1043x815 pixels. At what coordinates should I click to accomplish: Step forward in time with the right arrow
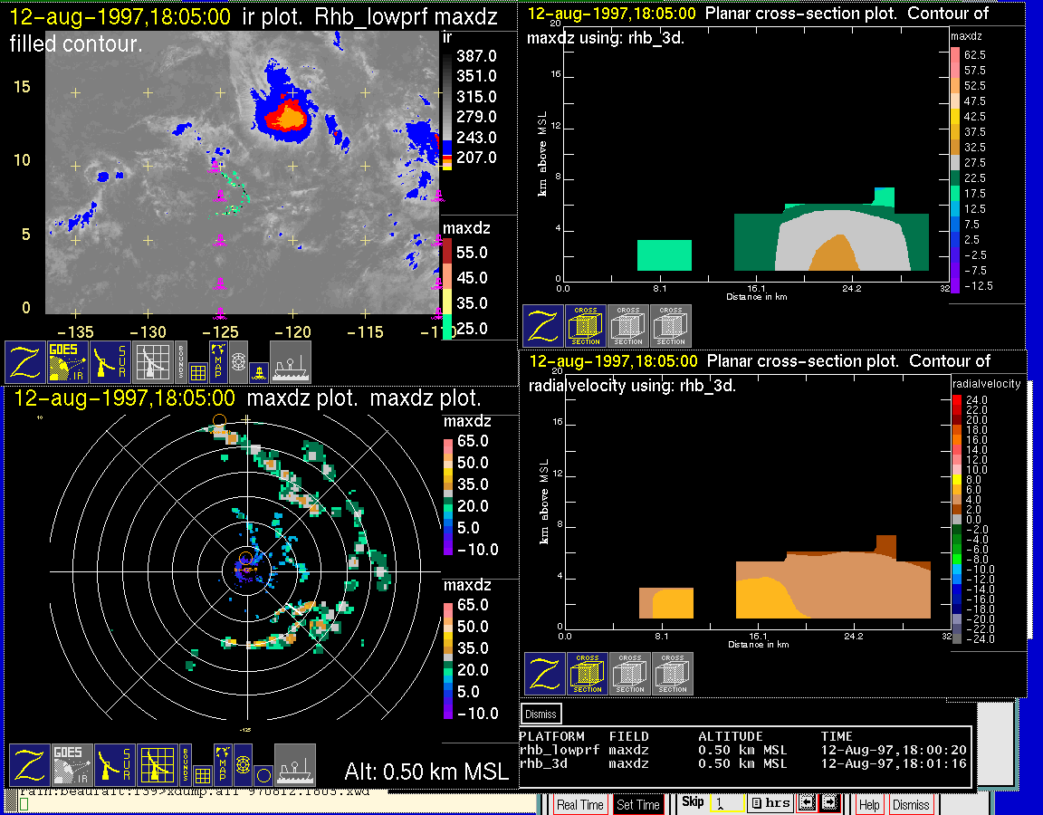tap(828, 803)
